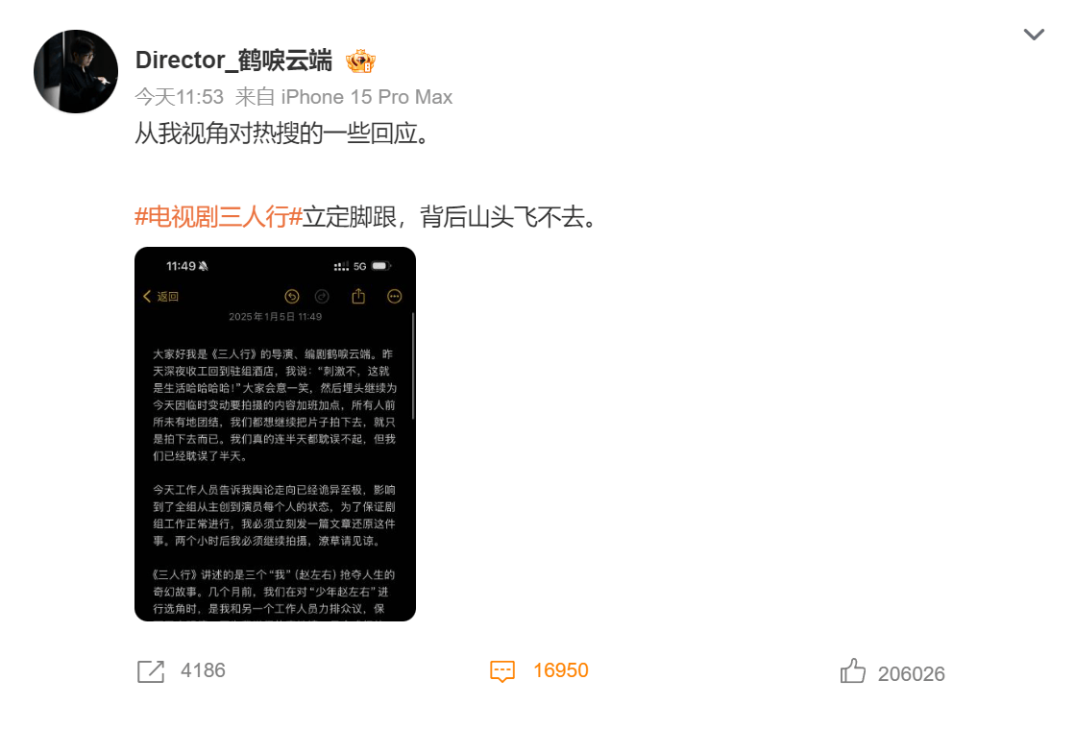
Task: Enlarge the attached notes screenshot image
Action: point(275,434)
